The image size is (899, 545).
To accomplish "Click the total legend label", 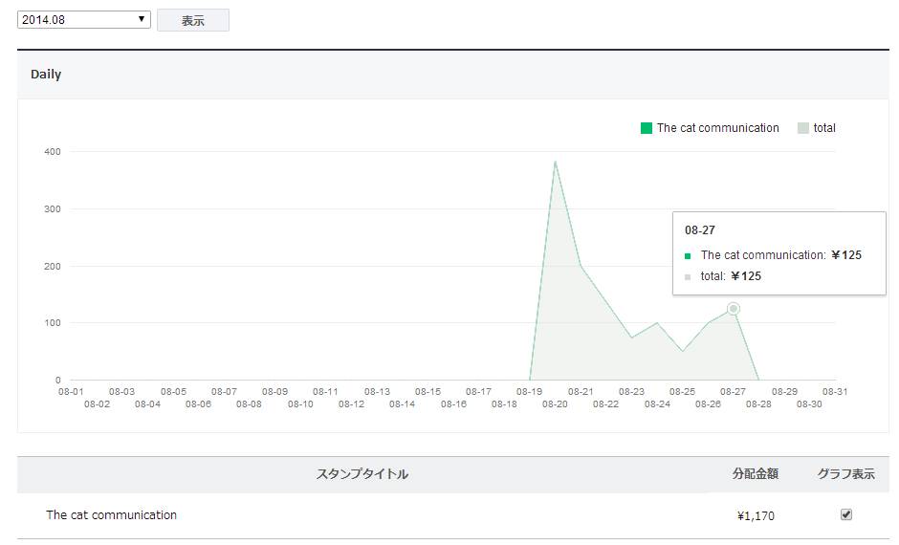I will 824,128.
